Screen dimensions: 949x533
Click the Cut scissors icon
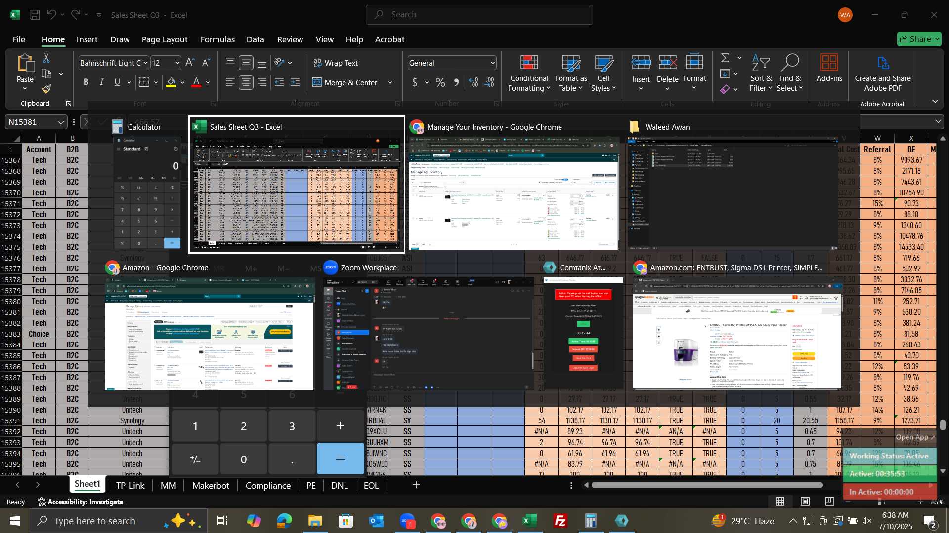click(46, 58)
